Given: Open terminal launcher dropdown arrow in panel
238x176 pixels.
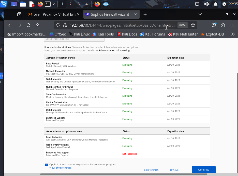Looking at the screenshot, I should point(54,4).
